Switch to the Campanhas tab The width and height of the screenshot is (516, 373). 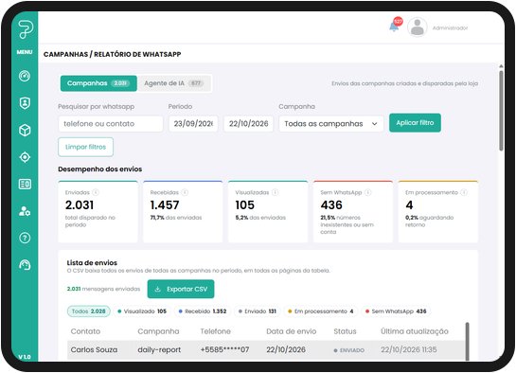tap(98, 83)
